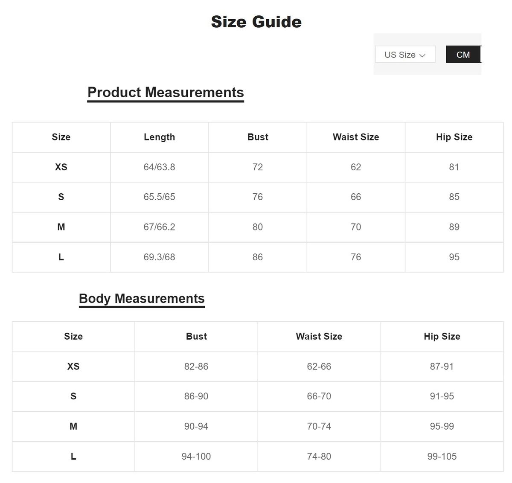This screenshot has width=512, height=483.
Task: Select the 86-90 body bust cell
Action: [196, 396]
